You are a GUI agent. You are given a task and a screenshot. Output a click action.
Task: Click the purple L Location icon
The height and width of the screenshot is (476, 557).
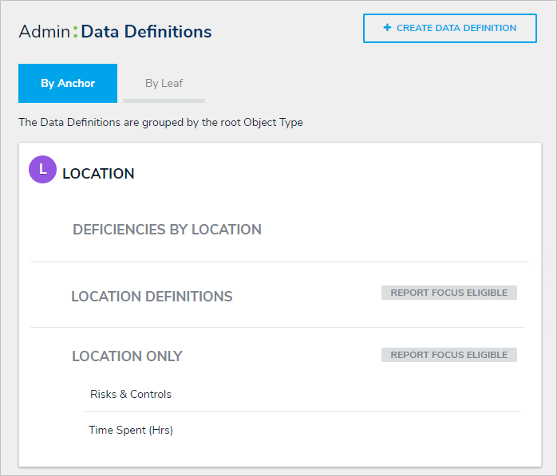click(x=42, y=170)
